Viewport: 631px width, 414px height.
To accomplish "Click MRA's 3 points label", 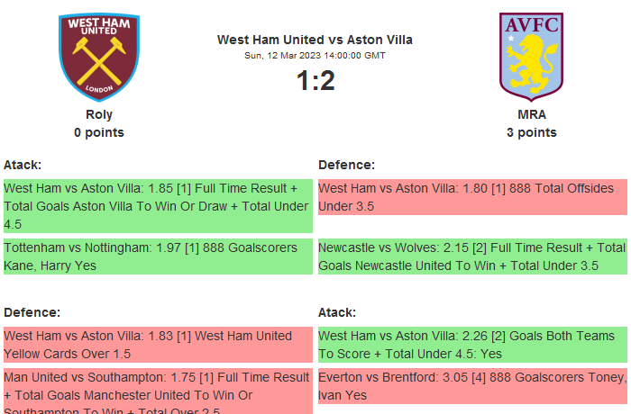I will click(x=531, y=132).
